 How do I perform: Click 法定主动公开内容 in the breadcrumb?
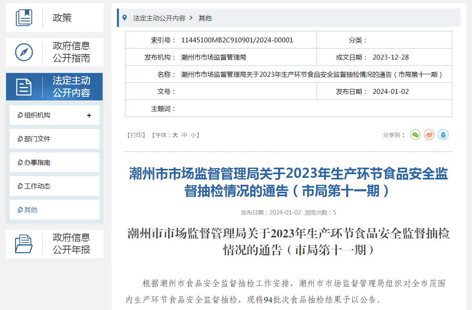click(x=159, y=18)
